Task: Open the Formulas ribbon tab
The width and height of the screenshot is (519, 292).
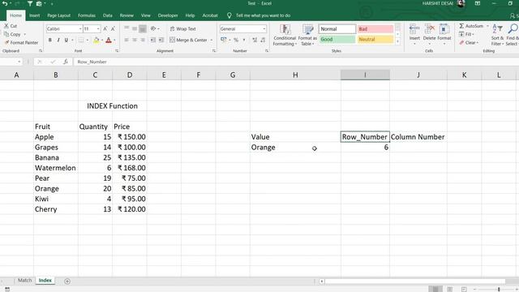Action: point(87,15)
